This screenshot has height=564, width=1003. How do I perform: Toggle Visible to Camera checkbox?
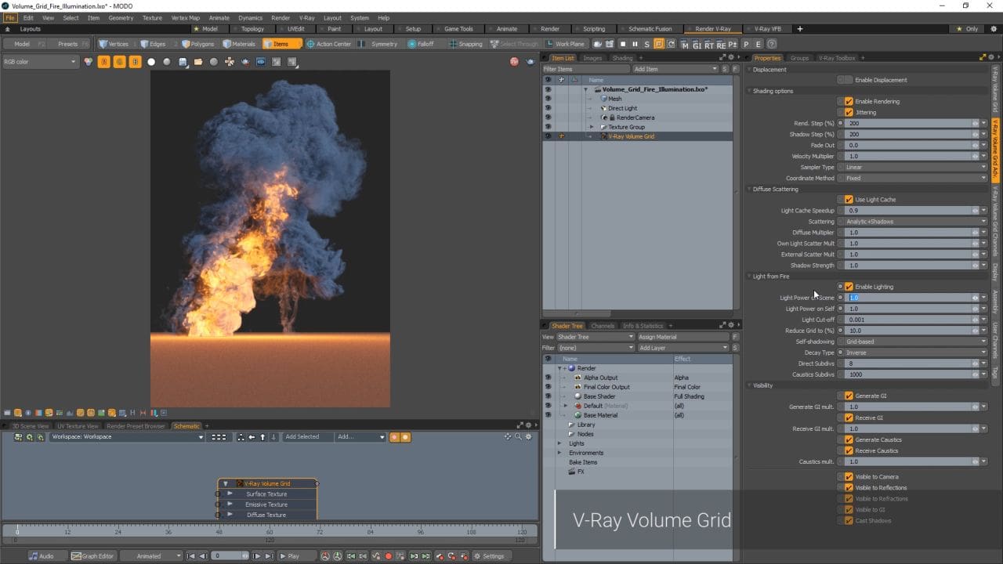849,476
